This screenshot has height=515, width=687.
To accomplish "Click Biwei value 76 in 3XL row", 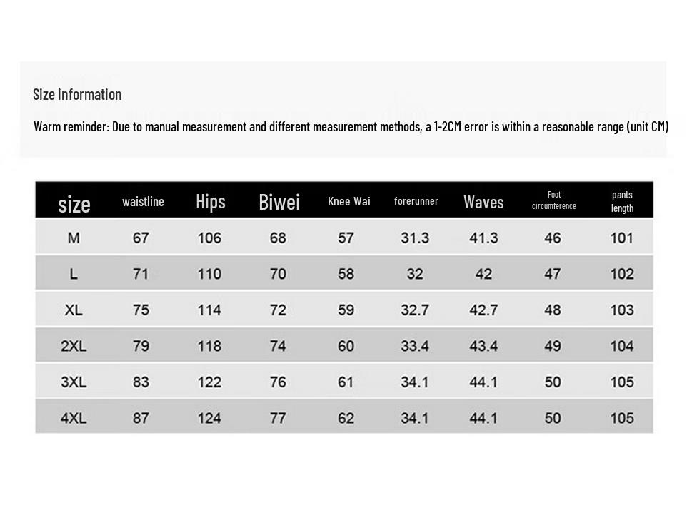I will 278,382.
